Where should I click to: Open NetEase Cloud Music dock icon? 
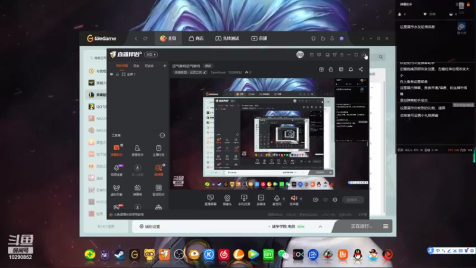pos(224,254)
